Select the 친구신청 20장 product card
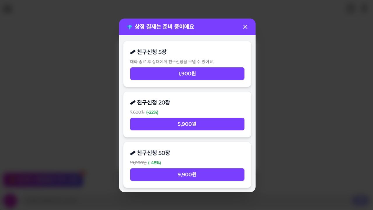 pos(187,114)
